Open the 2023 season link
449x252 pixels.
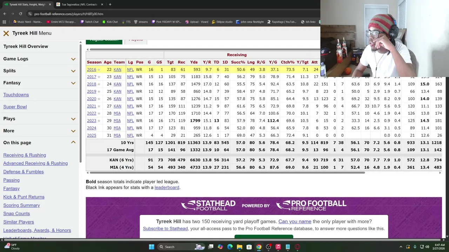pyautogui.click(x=92, y=121)
